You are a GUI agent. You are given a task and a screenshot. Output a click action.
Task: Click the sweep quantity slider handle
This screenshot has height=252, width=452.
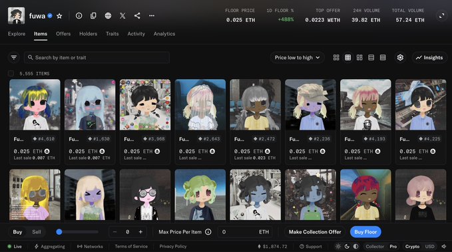coord(59,232)
